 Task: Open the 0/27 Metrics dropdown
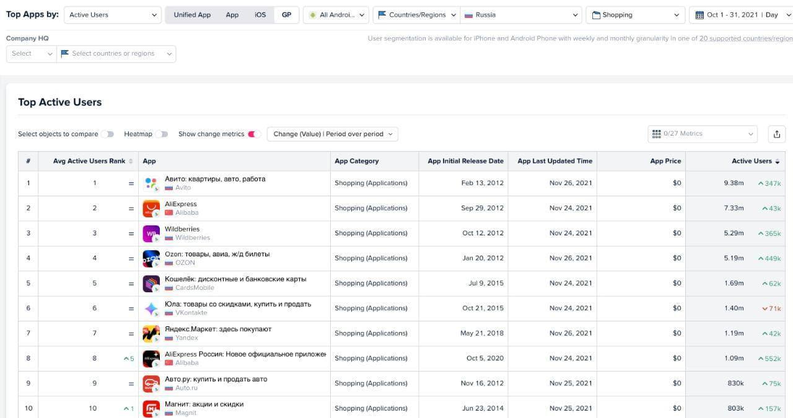[x=703, y=134]
